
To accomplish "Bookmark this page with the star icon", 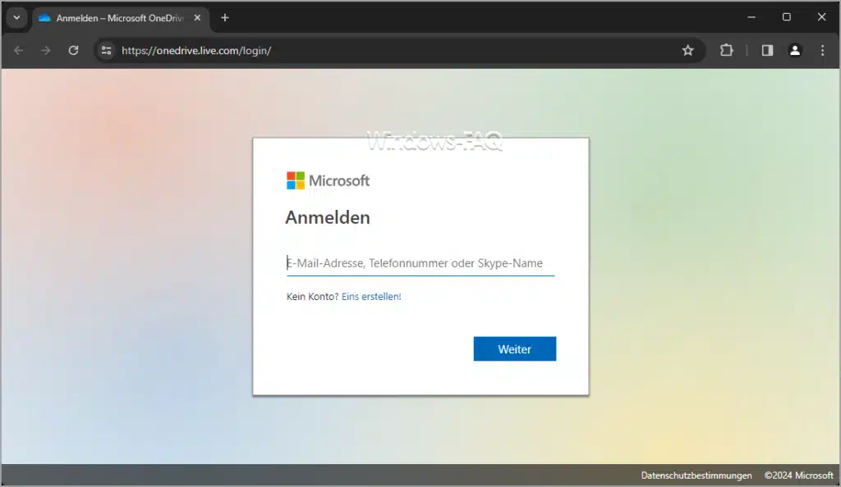I will click(687, 50).
